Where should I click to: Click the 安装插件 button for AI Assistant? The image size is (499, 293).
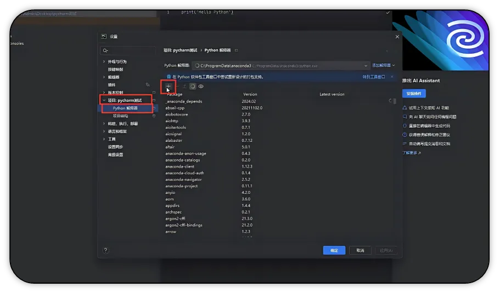(x=414, y=94)
